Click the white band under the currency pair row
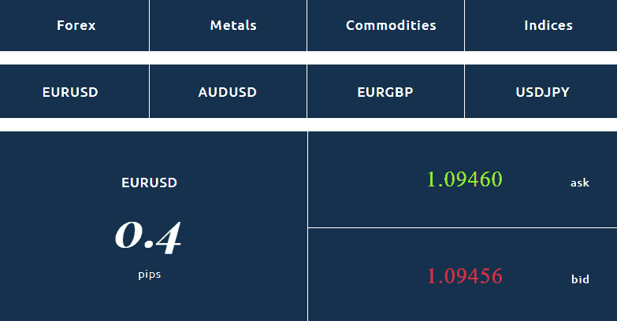Viewport: 617px width, 321px height. tap(309, 124)
